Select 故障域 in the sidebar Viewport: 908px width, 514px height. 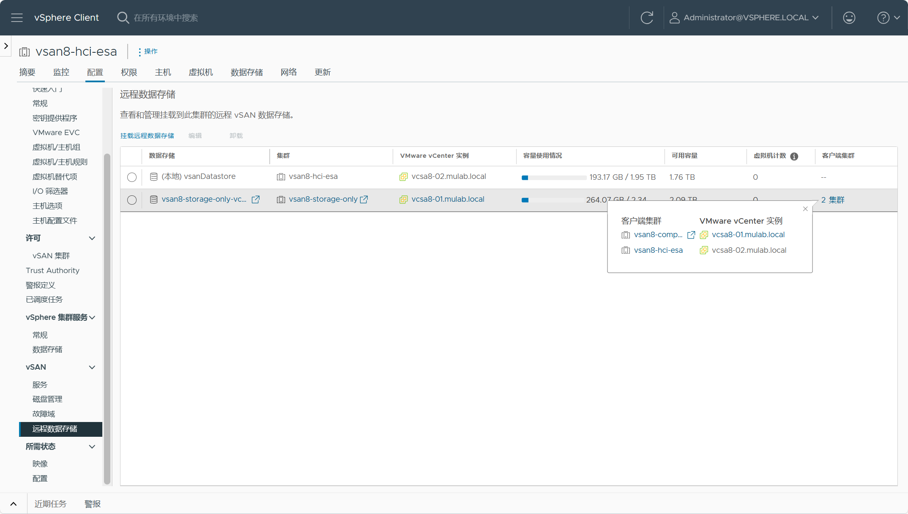[44, 414]
